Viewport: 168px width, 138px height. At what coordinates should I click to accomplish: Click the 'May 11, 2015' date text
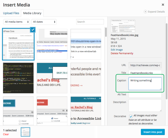[118, 39]
